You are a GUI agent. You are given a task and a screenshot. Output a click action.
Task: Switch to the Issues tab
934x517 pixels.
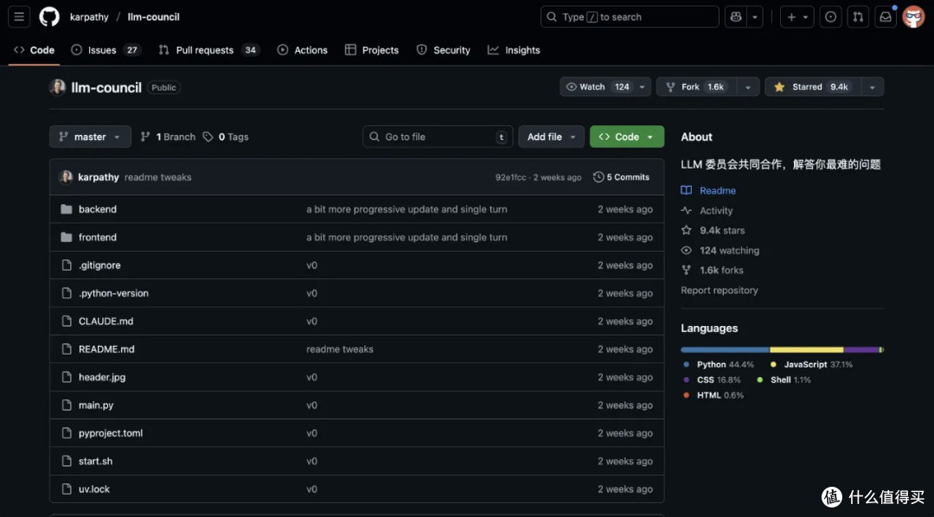coord(106,50)
